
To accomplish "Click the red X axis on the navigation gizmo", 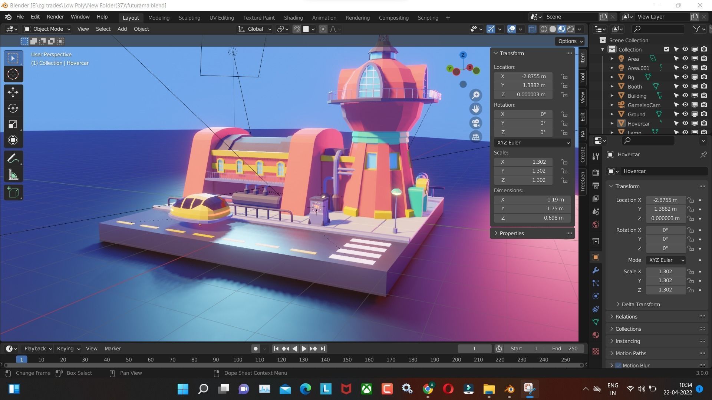I will point(470,67).
